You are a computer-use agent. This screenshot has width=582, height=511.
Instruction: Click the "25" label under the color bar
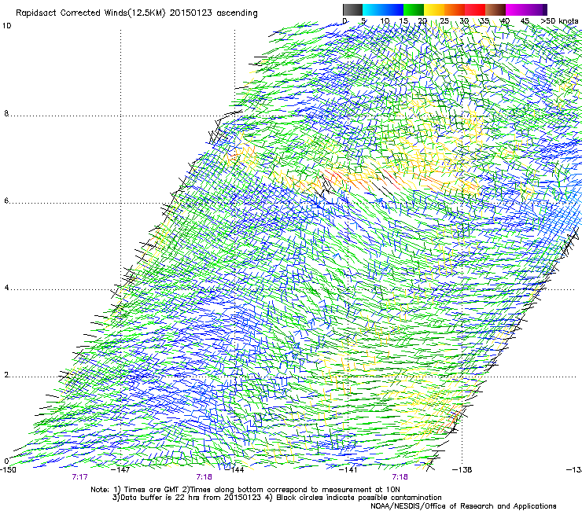pos(444,20)
